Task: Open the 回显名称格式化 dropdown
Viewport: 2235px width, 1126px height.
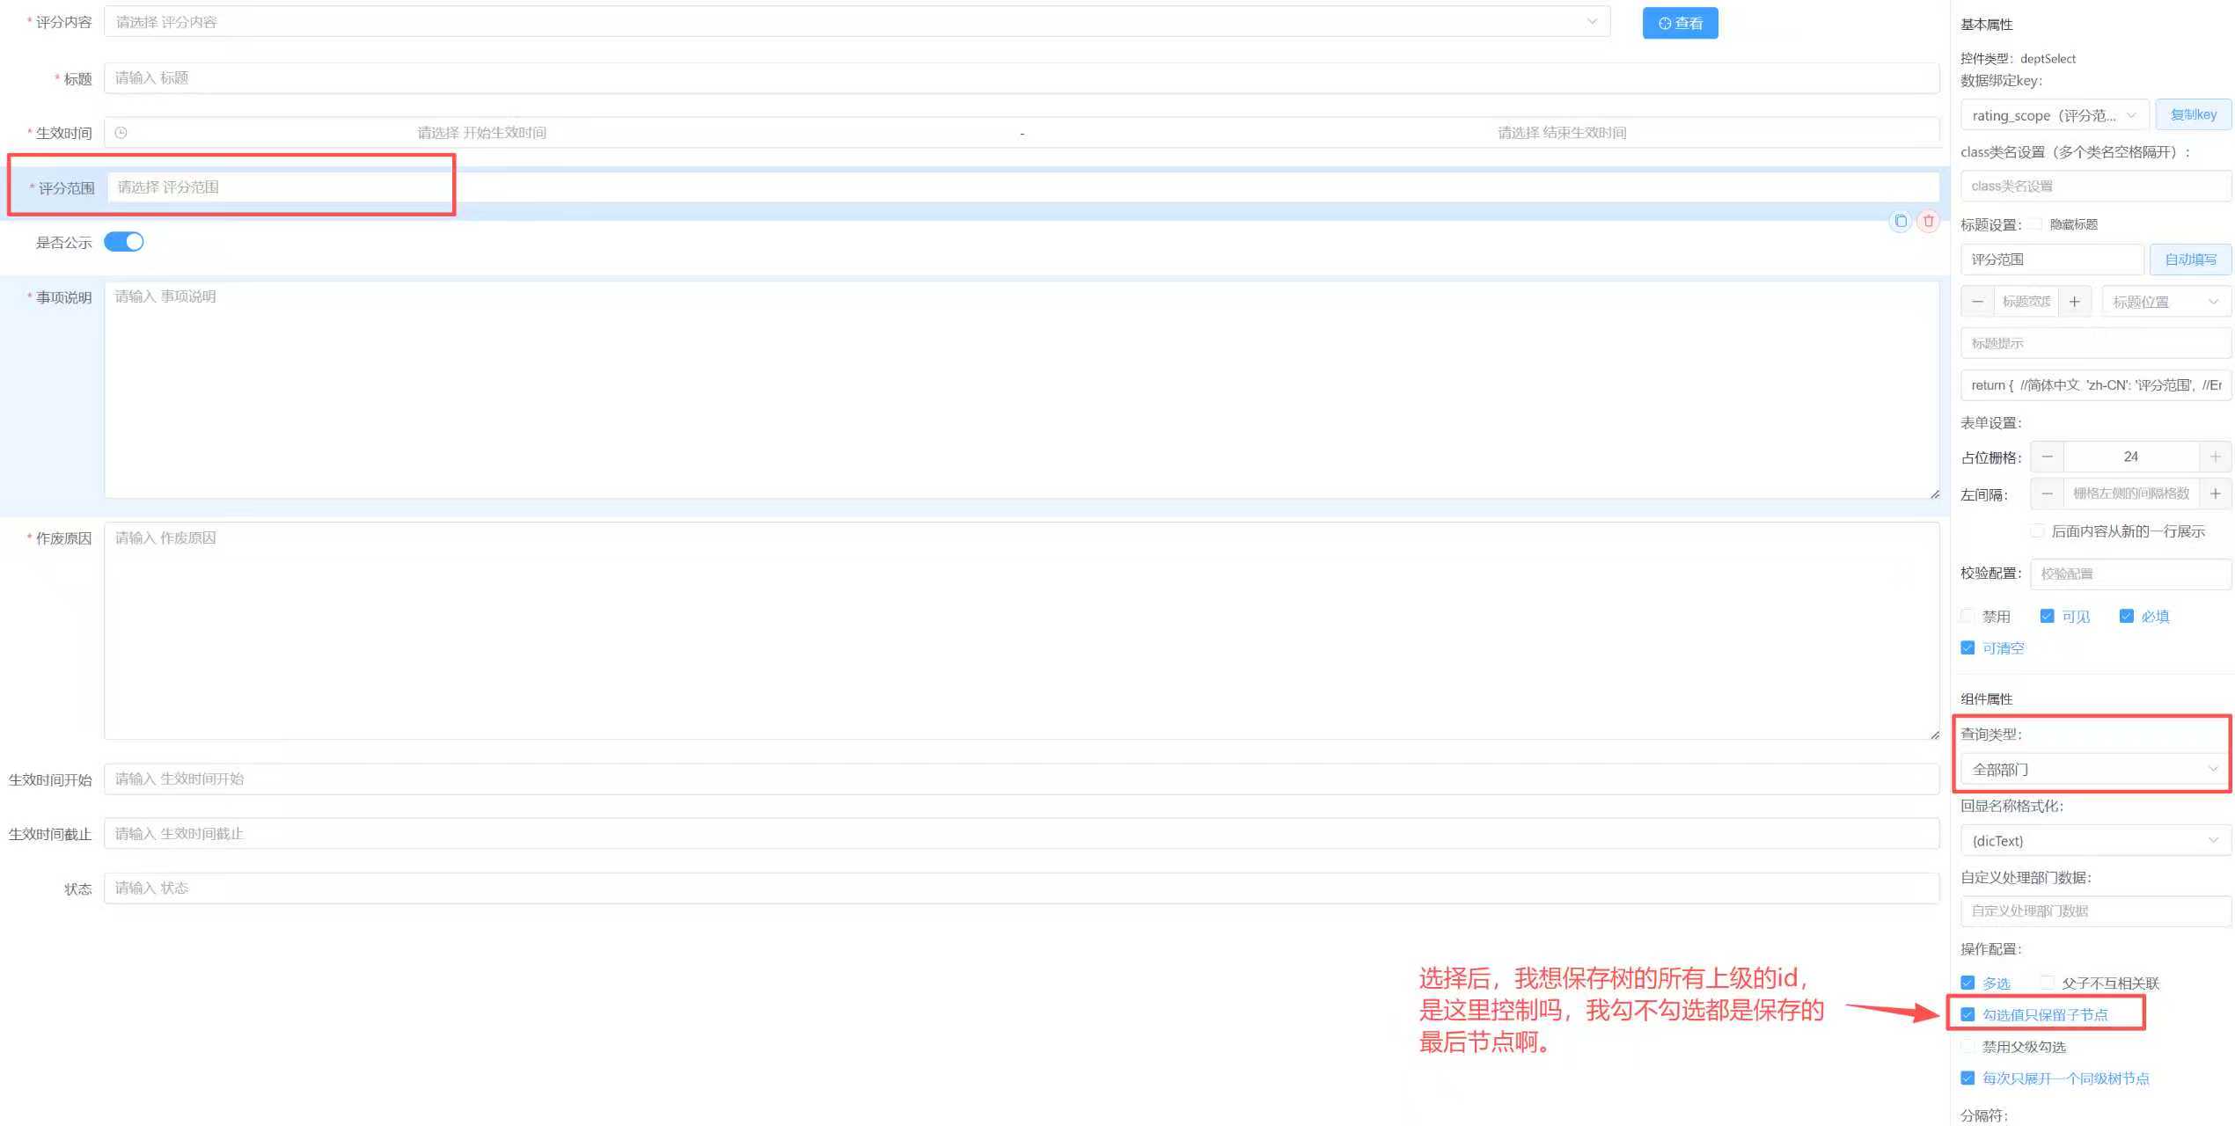Action: 2094,841
